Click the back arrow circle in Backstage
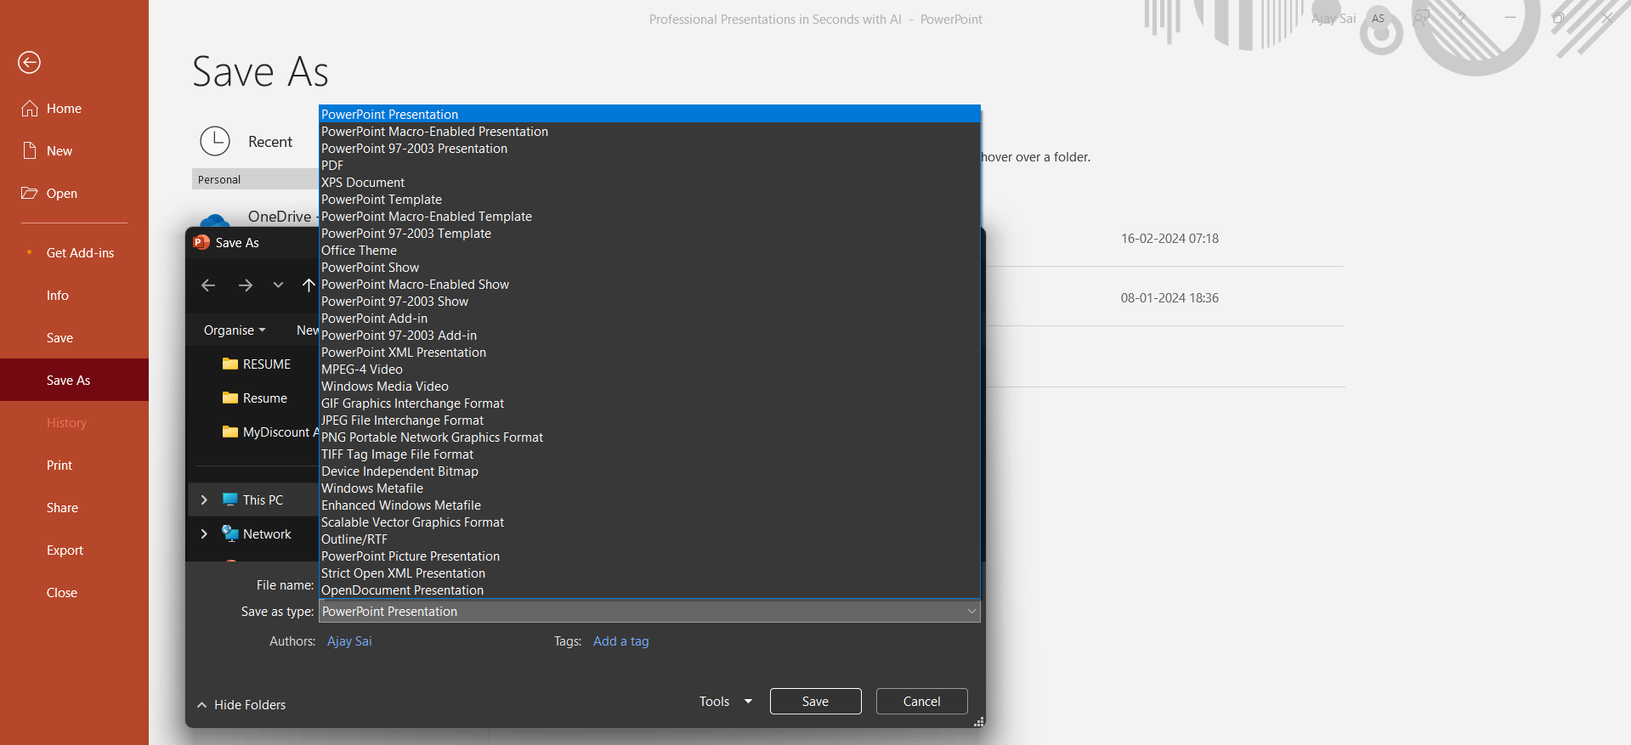Screen dimensions: 1631x745 (x=29, y=62)
